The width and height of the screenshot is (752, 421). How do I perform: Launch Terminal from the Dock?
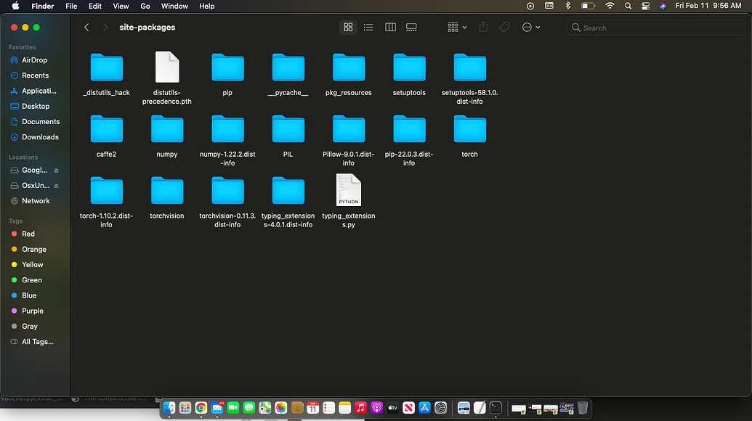[496, 408]
